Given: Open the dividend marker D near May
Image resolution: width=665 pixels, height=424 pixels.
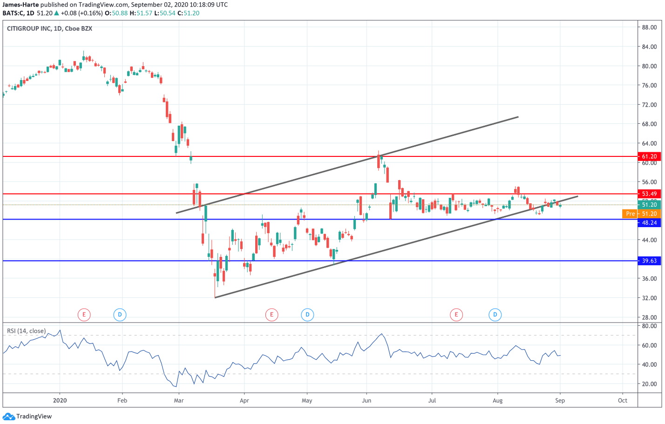Looking at the screenshot, I should click(307, 315).
